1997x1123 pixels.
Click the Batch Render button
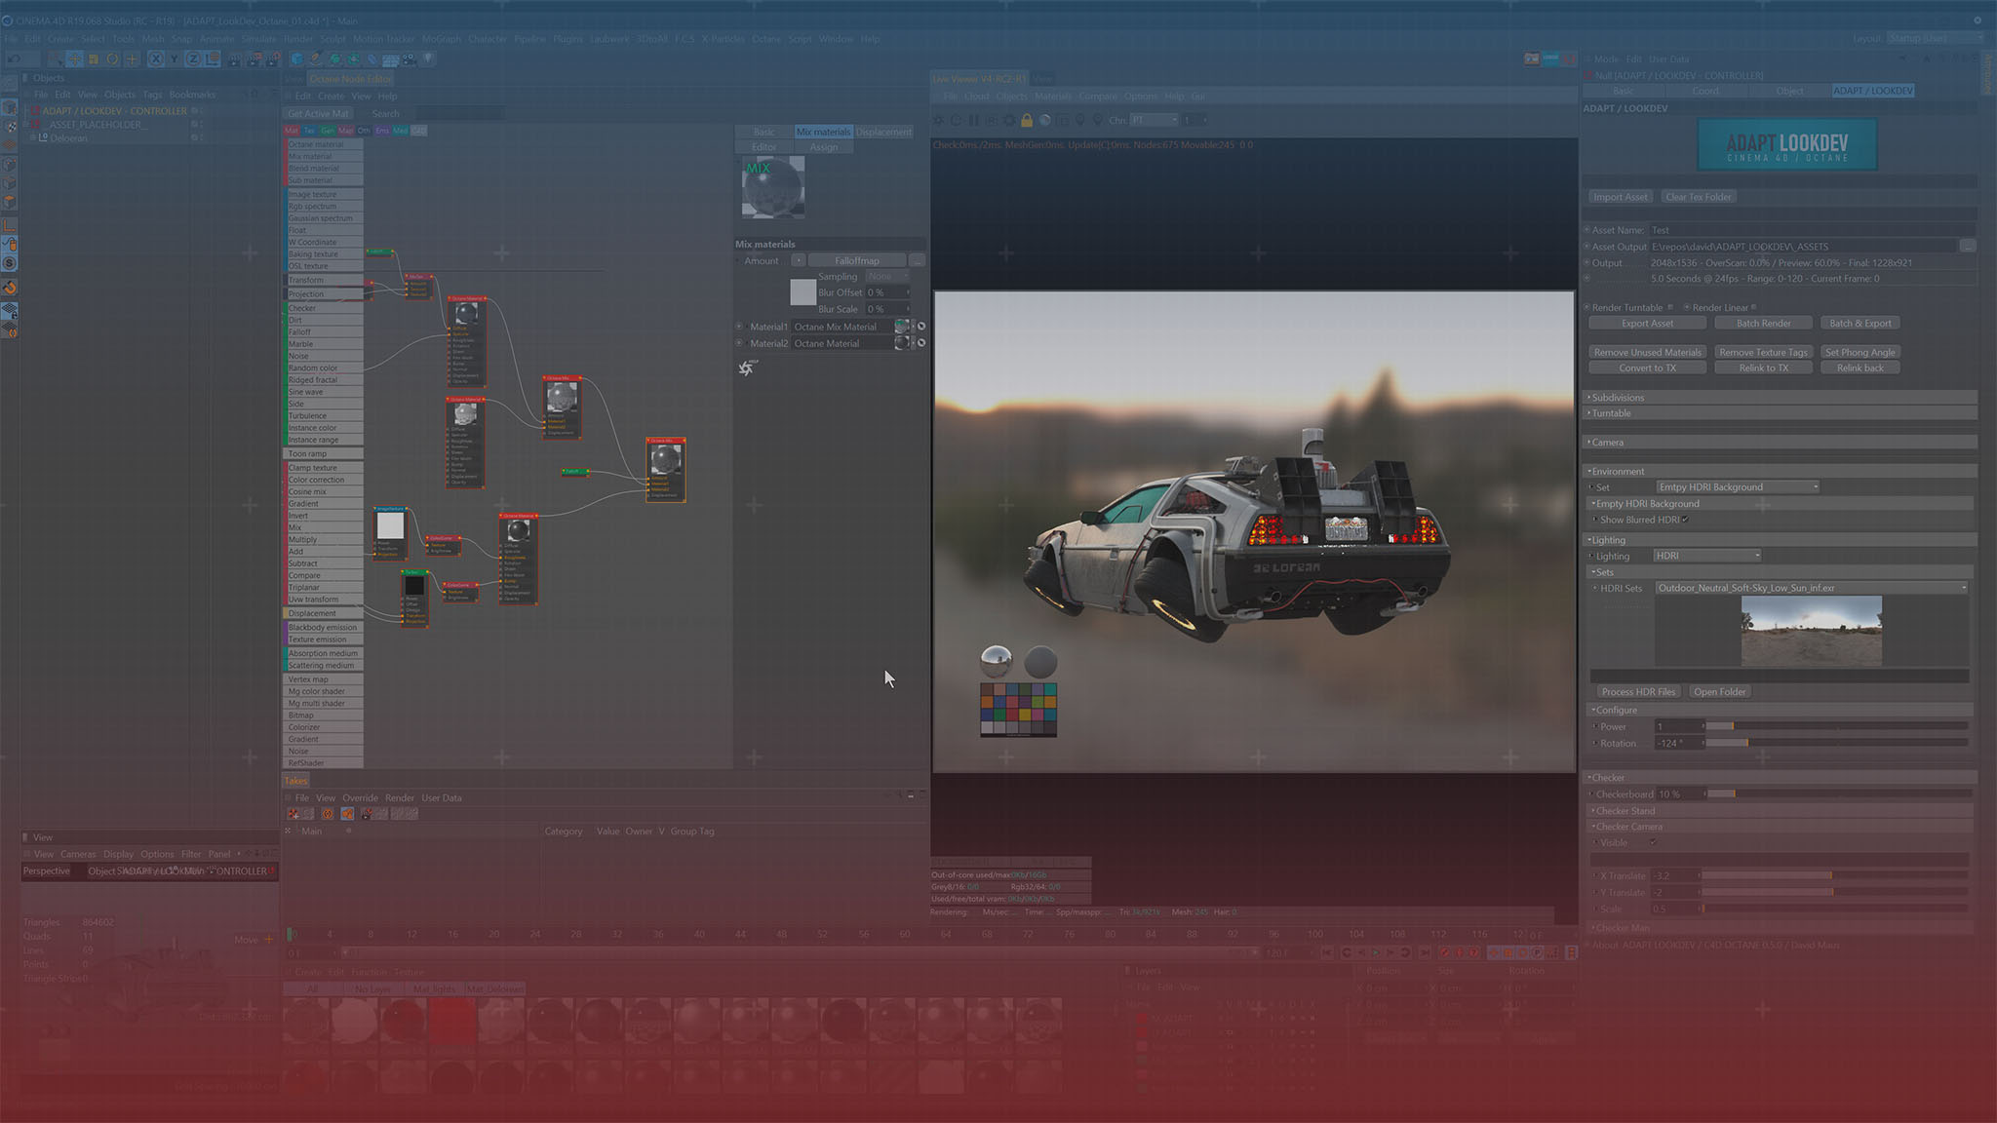[1763, 324]
